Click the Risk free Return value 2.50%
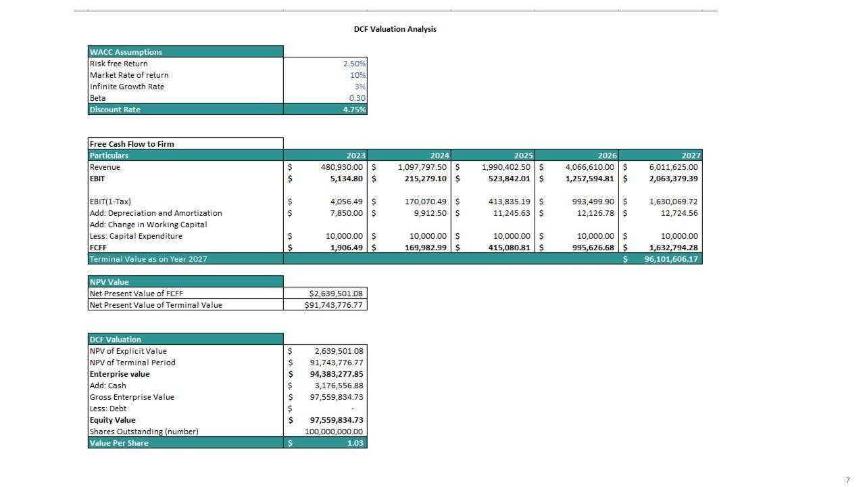This screenshot has height=487, width=865. coord(354,64)
